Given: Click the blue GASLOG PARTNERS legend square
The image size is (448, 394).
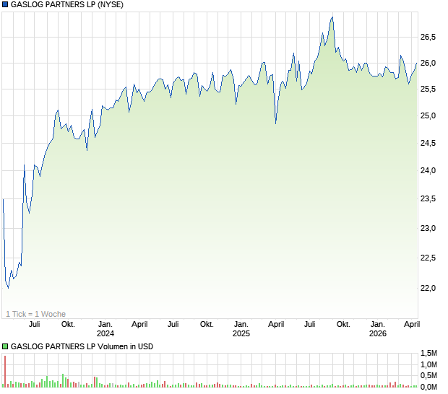Looking at the screenshot, I should pos(5,4).
